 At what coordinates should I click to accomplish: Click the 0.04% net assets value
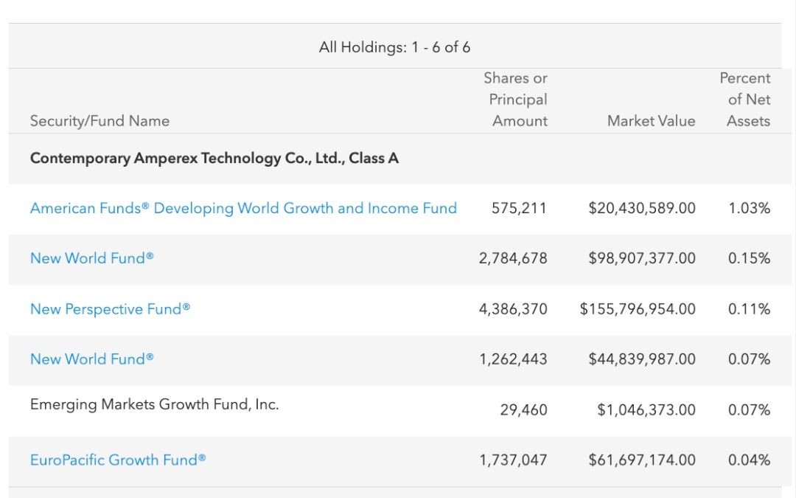click(x=749, y=460)
